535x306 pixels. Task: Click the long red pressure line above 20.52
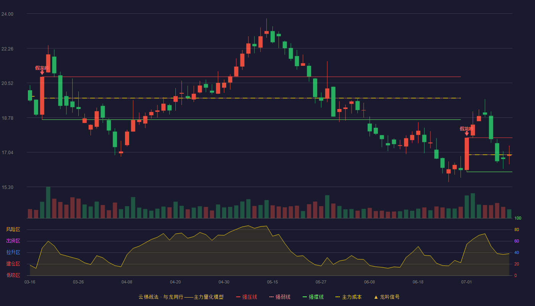click(x=251, y=77)
